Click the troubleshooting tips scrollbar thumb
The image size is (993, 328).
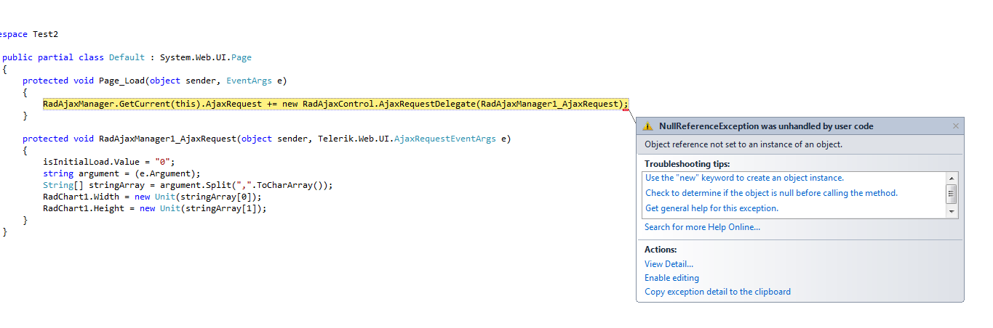point(952,194)
